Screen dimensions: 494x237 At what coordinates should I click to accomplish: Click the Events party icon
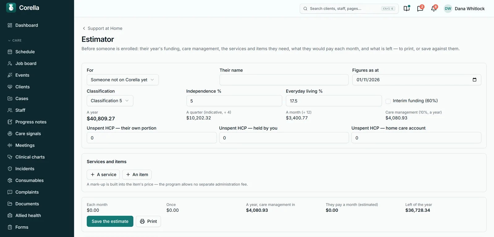pyautogui.click(x=10, y=75)
